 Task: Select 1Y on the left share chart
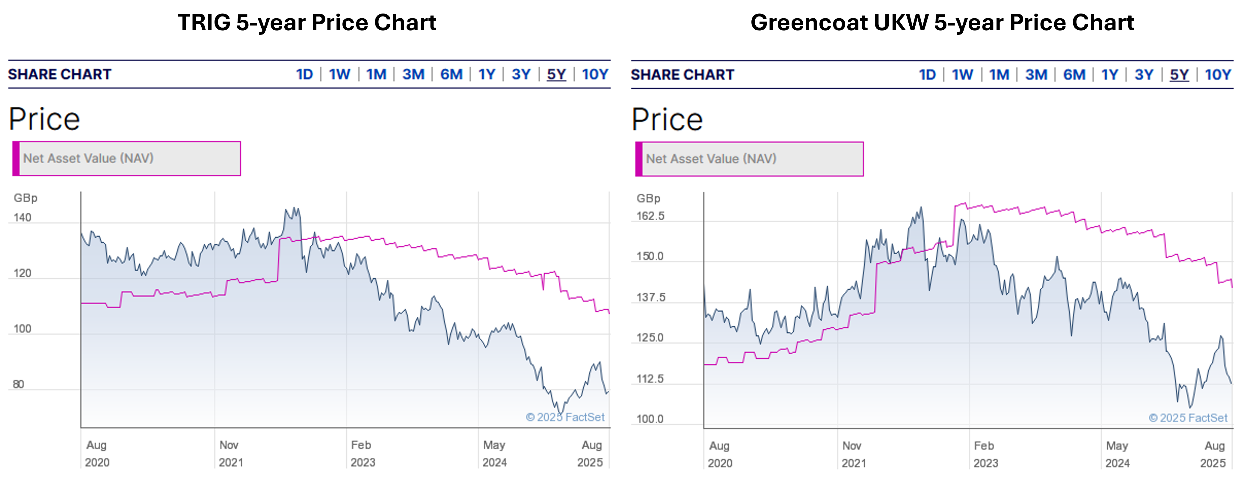pyautogui.click(x=487, y=74)
